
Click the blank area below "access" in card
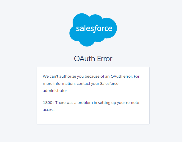click(93, 118)
